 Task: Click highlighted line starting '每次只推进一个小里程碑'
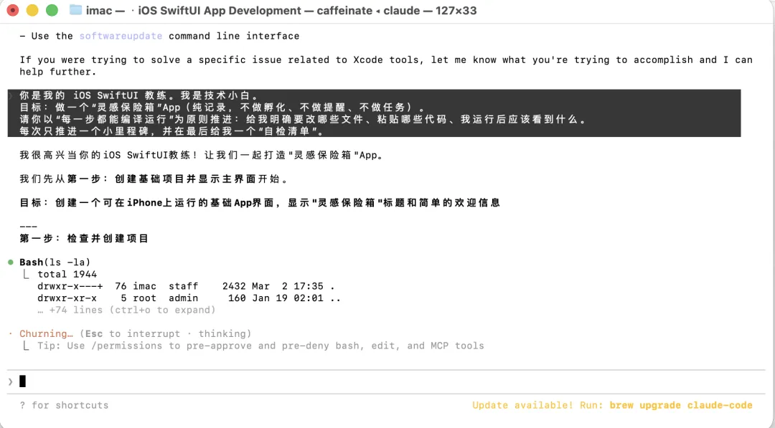[172, 130]
